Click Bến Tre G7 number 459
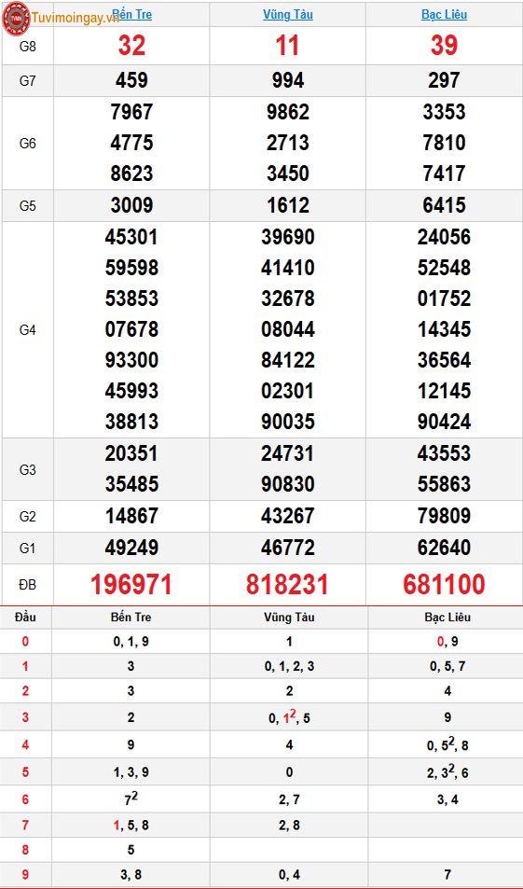 pos(131,80)
